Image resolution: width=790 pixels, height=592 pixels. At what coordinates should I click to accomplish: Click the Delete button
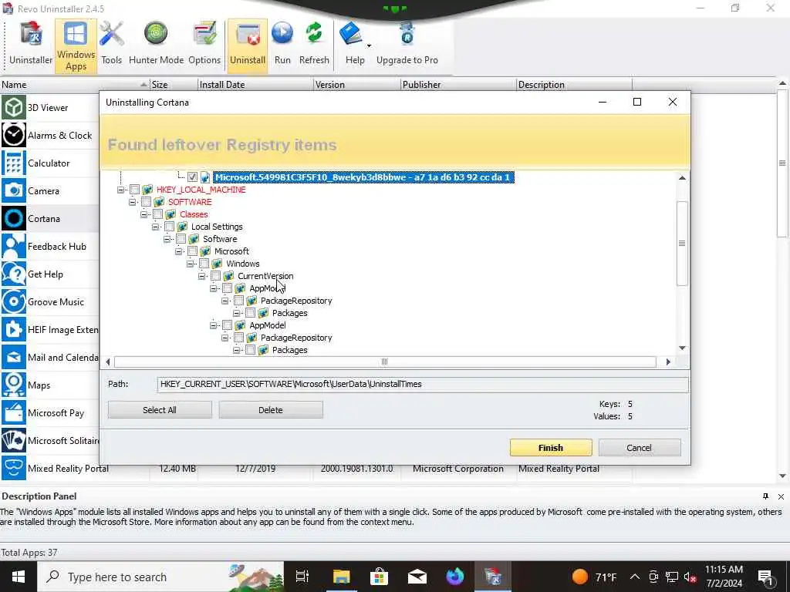pyautogui.click(x=271, y=410)
